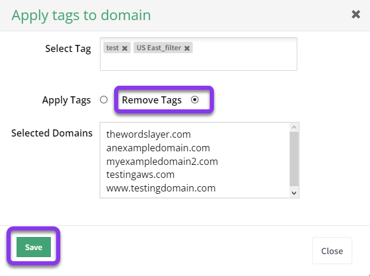The image size is (370, 276).
Task: Click the scroll-up arrow in Selected Domains
Action: click(x=294, y=128)
